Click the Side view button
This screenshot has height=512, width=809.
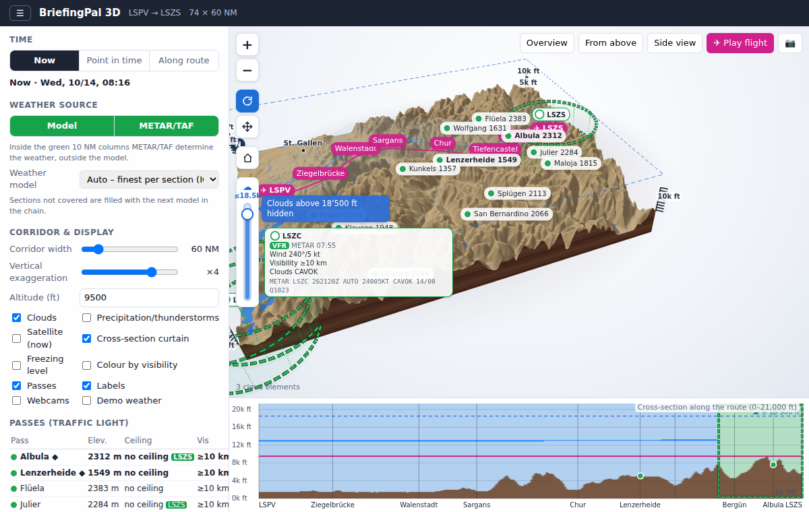coord(675,43)
